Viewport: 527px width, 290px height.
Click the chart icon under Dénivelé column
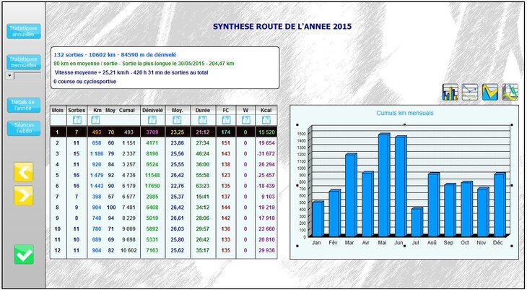(152, 120)
